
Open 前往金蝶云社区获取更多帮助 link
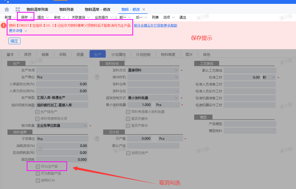coord(156,25)
